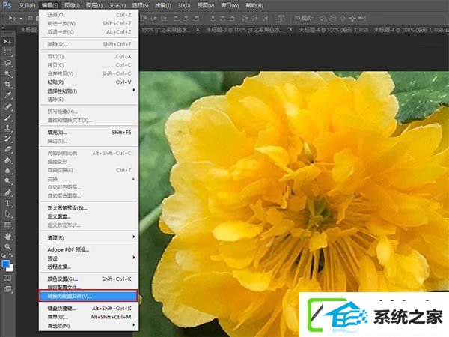Viewport: 449px width, 337px height.
Task: Select the Horizontal Type tool
Action: coord(7,204)
